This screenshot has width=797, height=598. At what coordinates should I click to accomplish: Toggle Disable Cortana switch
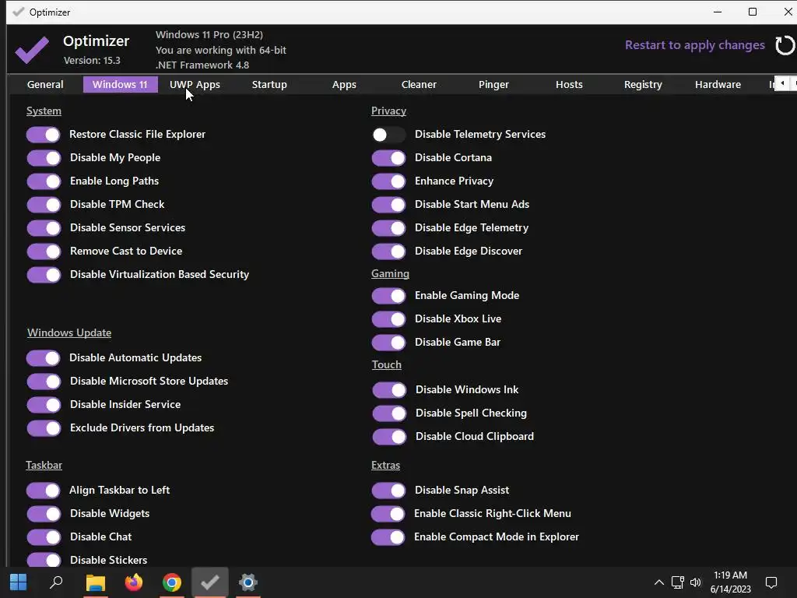coord(389,158)
